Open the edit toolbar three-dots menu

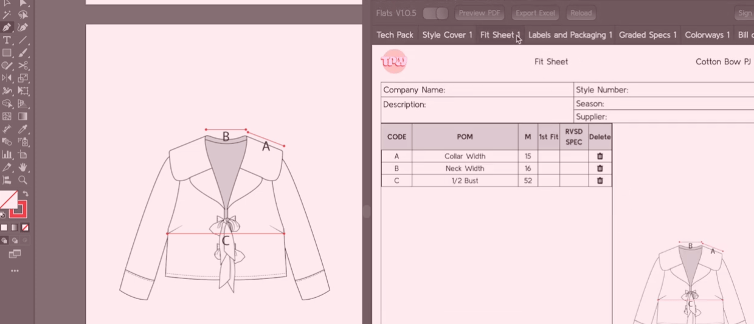15,271
